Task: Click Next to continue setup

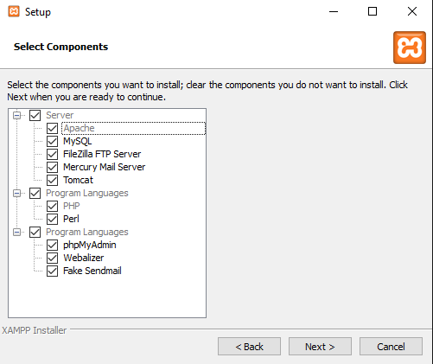Action: coord(320,347)
